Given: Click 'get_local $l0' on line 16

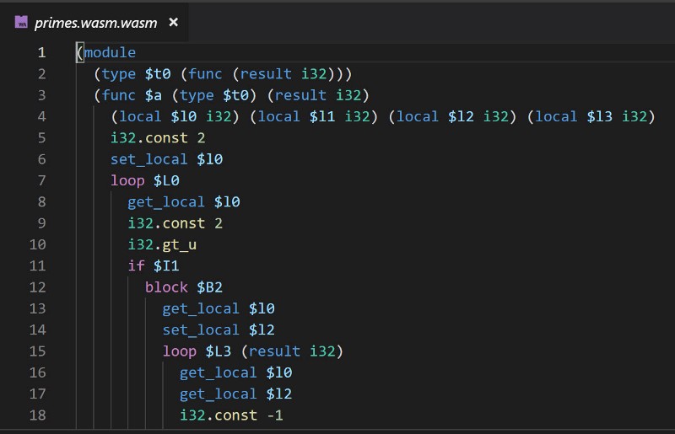Looking at the screenshot, I should click(x=236, y=372).
